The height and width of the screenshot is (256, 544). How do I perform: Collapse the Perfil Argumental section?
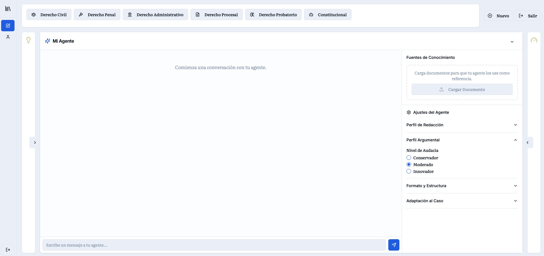461,140
